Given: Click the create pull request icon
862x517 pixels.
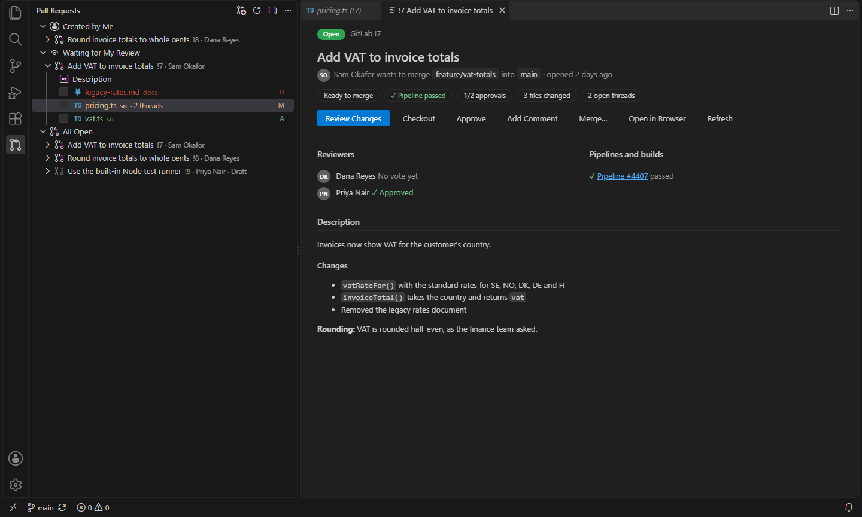Looking at the screenshot, I should (x=241, y=10).
